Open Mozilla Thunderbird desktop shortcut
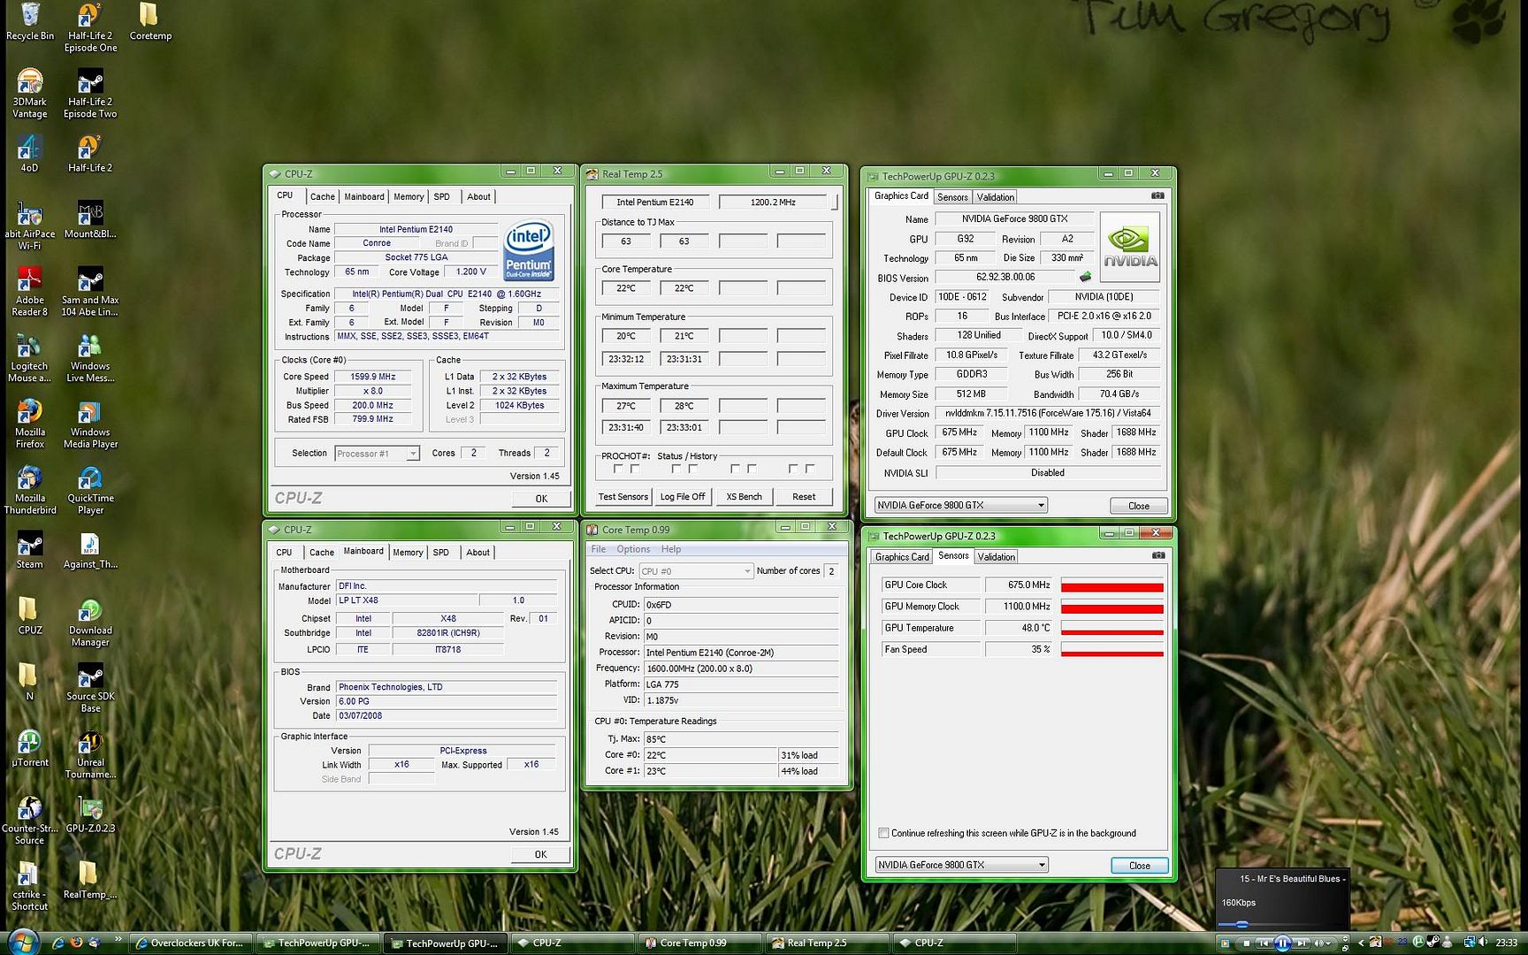 [29, 489]
